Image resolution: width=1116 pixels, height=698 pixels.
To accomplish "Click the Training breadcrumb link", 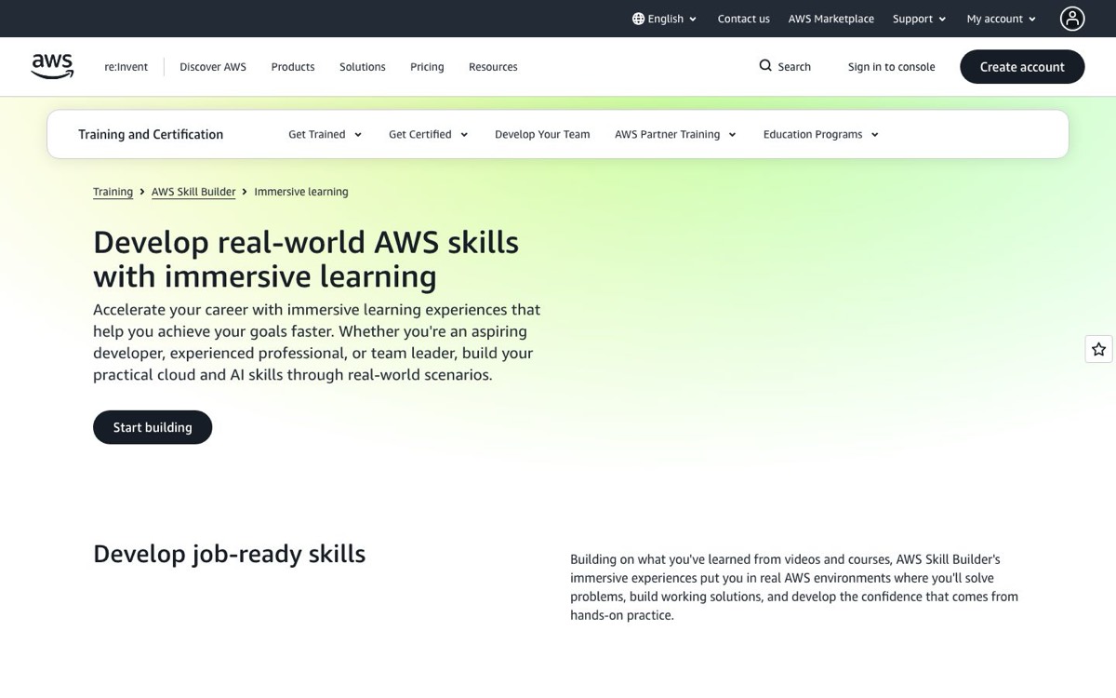I will tap(113, 192).
